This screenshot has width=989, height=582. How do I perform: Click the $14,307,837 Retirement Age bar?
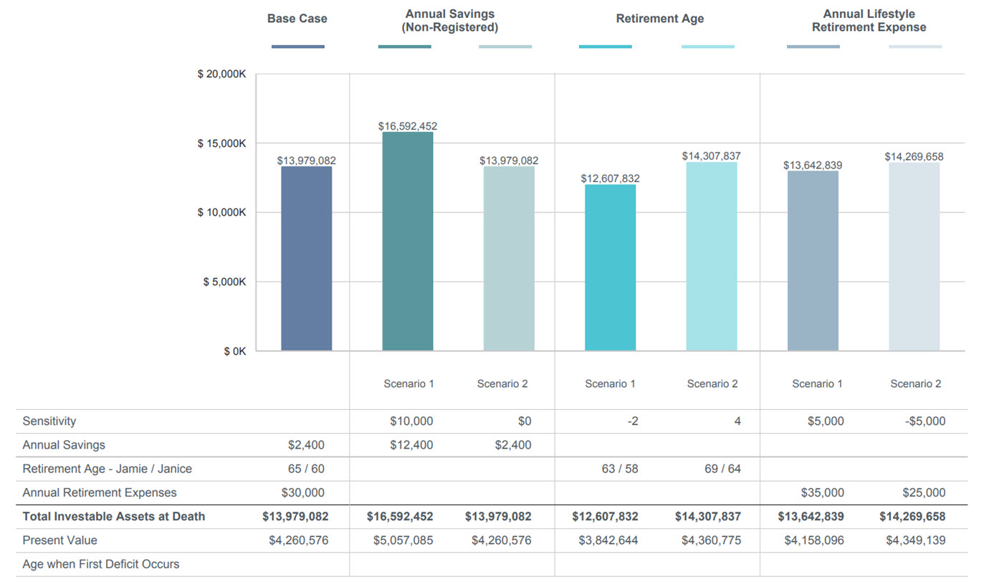[x=712, y=256]
